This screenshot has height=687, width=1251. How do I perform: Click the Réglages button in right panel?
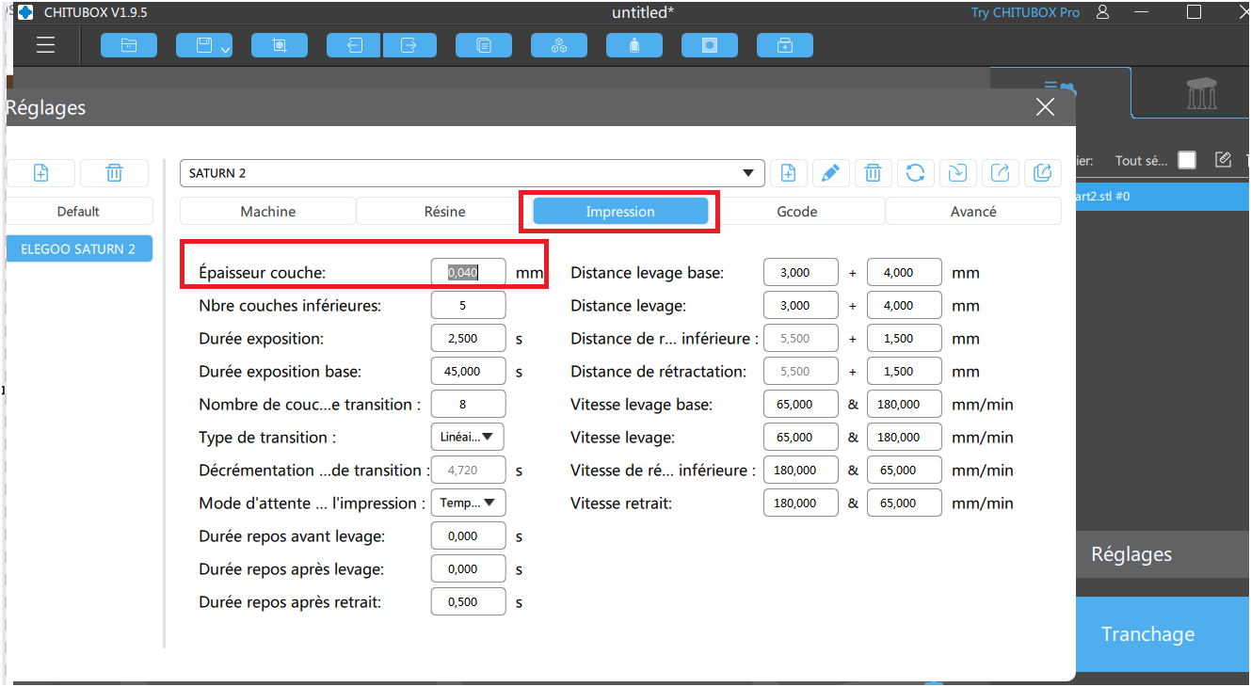click(1163, 554)
